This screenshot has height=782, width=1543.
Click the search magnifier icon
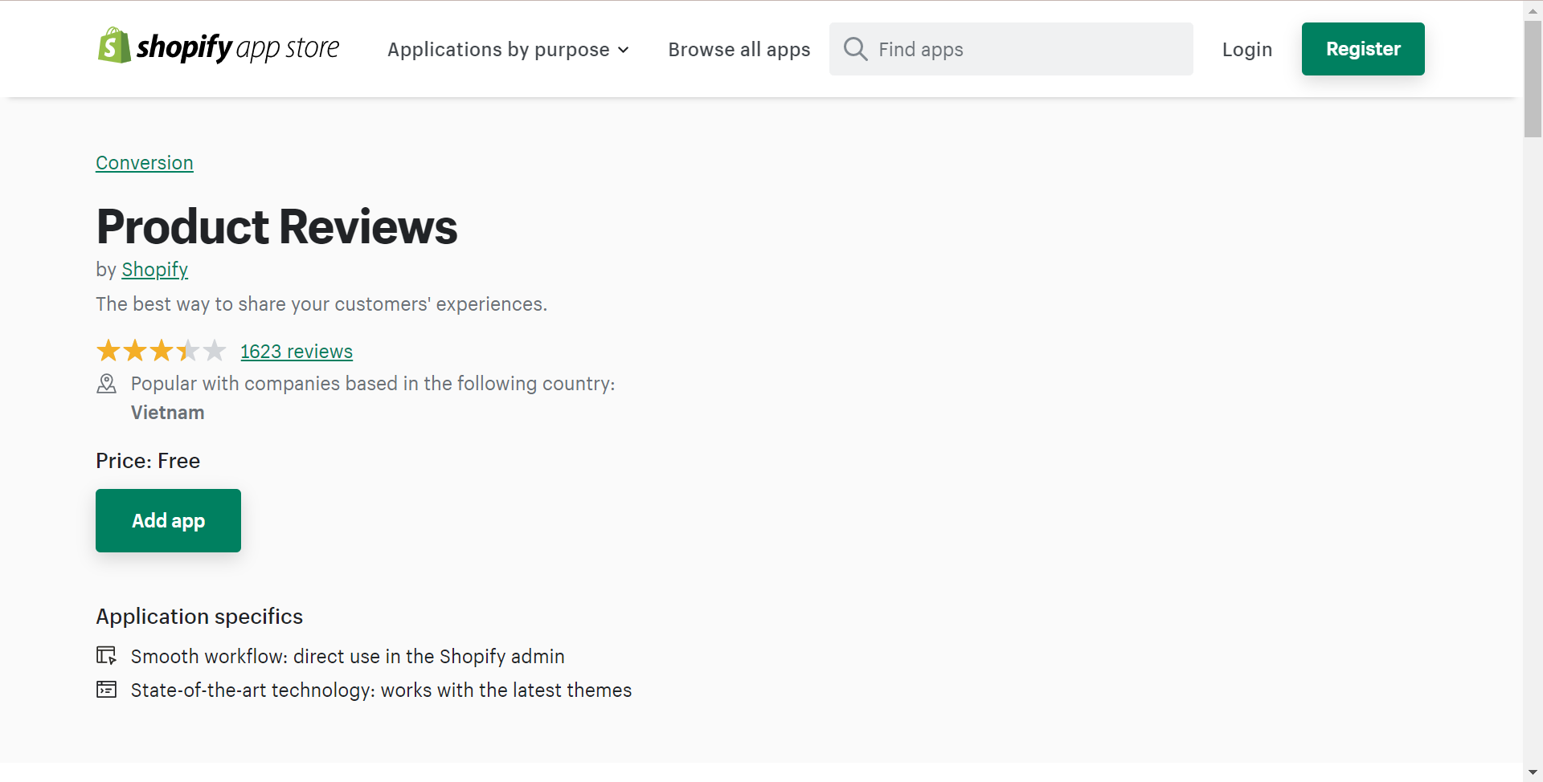tap(855, 49)
